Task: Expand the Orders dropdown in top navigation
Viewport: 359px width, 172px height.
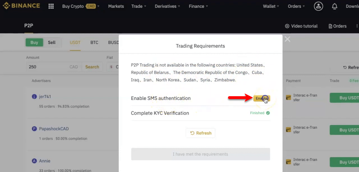Action: [296, 6]
